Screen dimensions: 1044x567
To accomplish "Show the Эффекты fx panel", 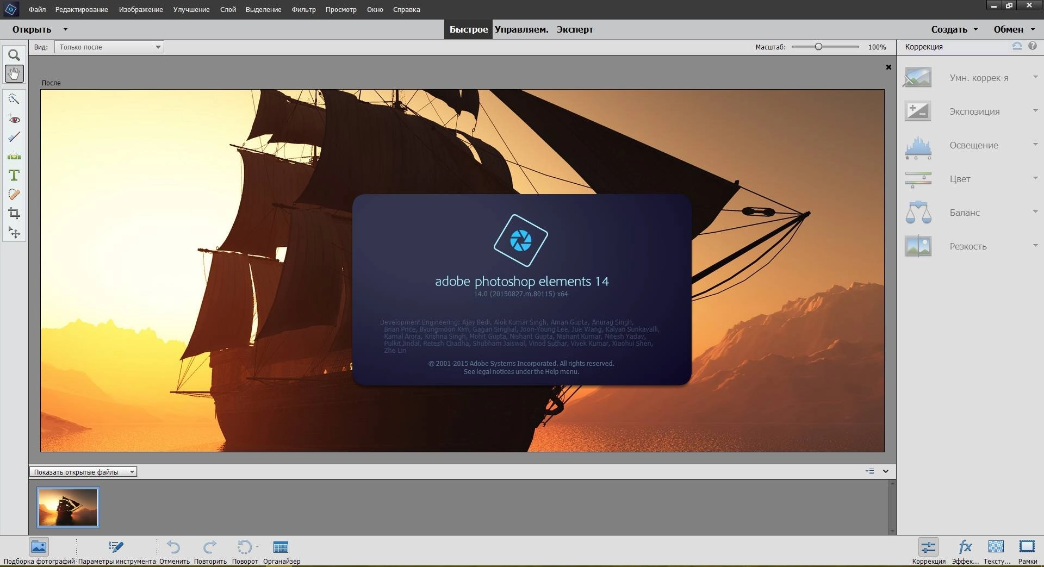I will point(965,551).
